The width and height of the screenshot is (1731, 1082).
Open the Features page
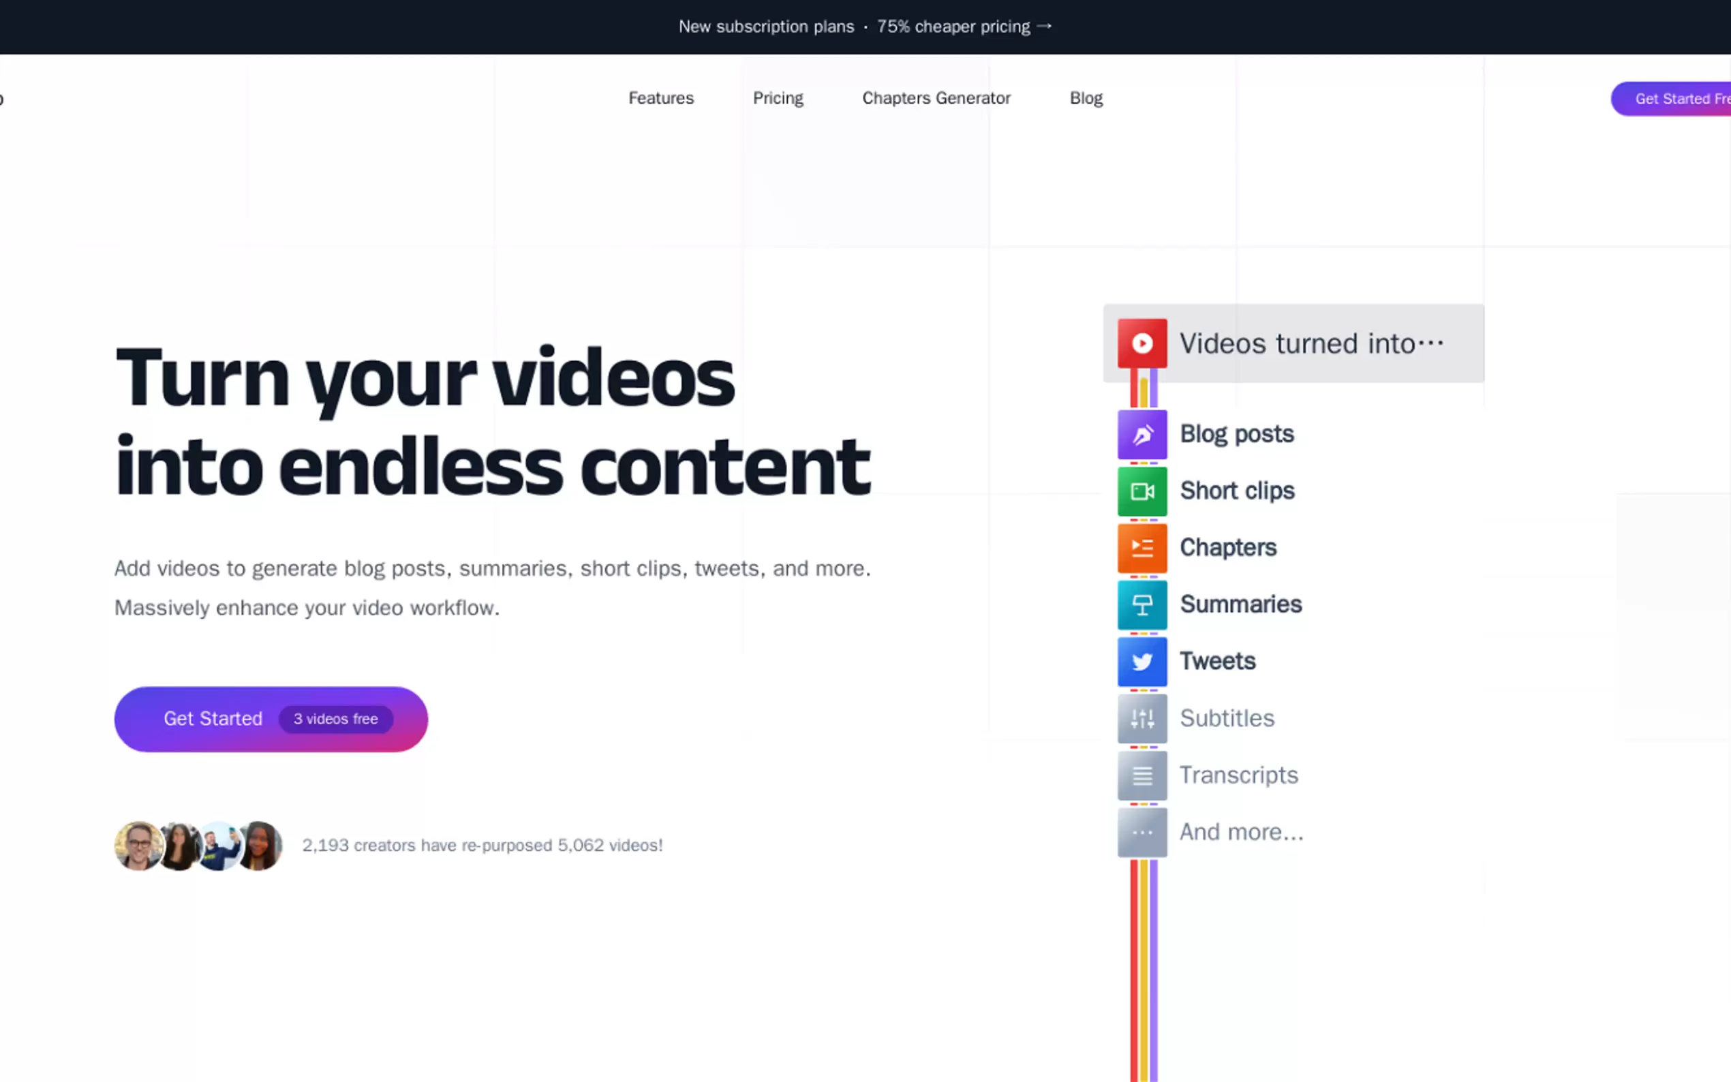click(x=660, y=98)
